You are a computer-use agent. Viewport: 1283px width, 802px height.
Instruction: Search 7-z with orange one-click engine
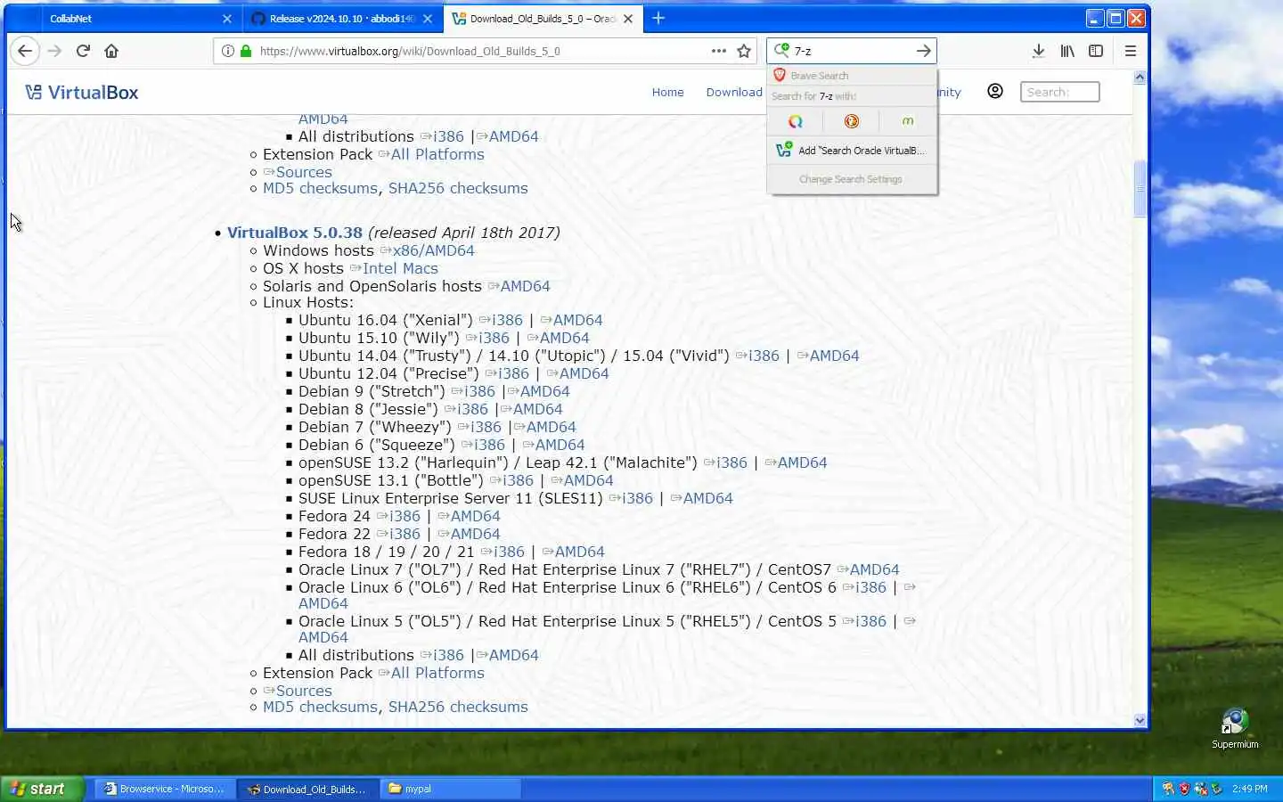pos(852,121)
